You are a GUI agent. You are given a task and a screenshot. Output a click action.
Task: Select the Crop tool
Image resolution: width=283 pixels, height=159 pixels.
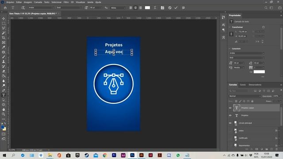[4, 38]
